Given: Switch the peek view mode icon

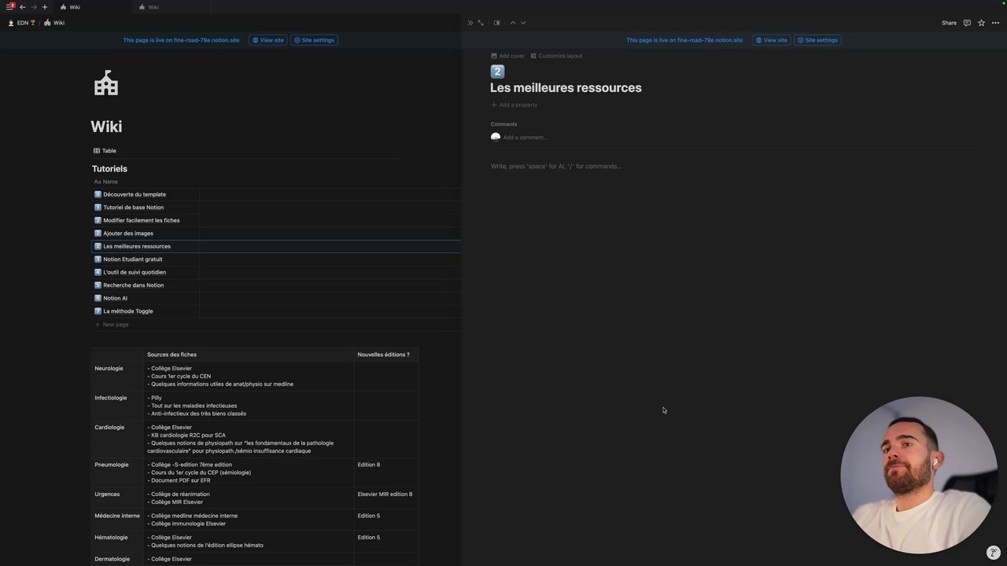Looking at the screenshot, I should coord(496,23).
